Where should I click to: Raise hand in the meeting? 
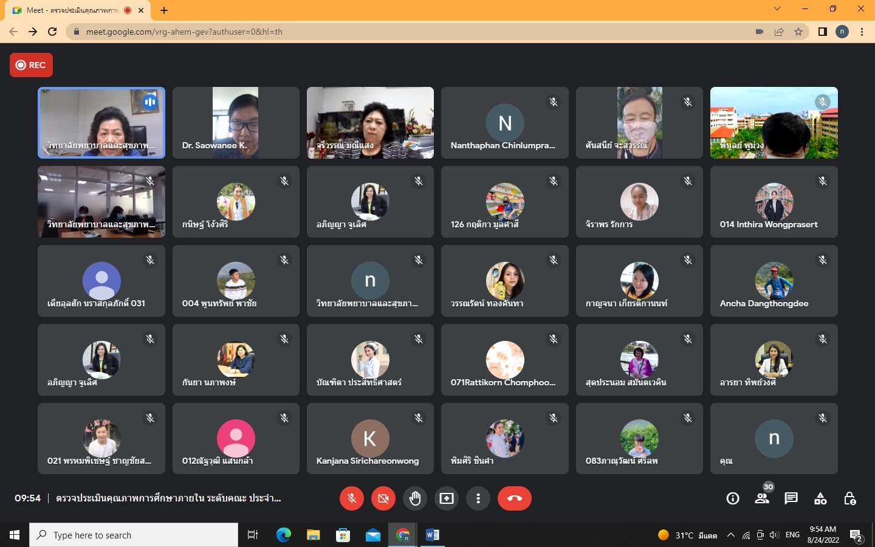(x=415, y=498)
